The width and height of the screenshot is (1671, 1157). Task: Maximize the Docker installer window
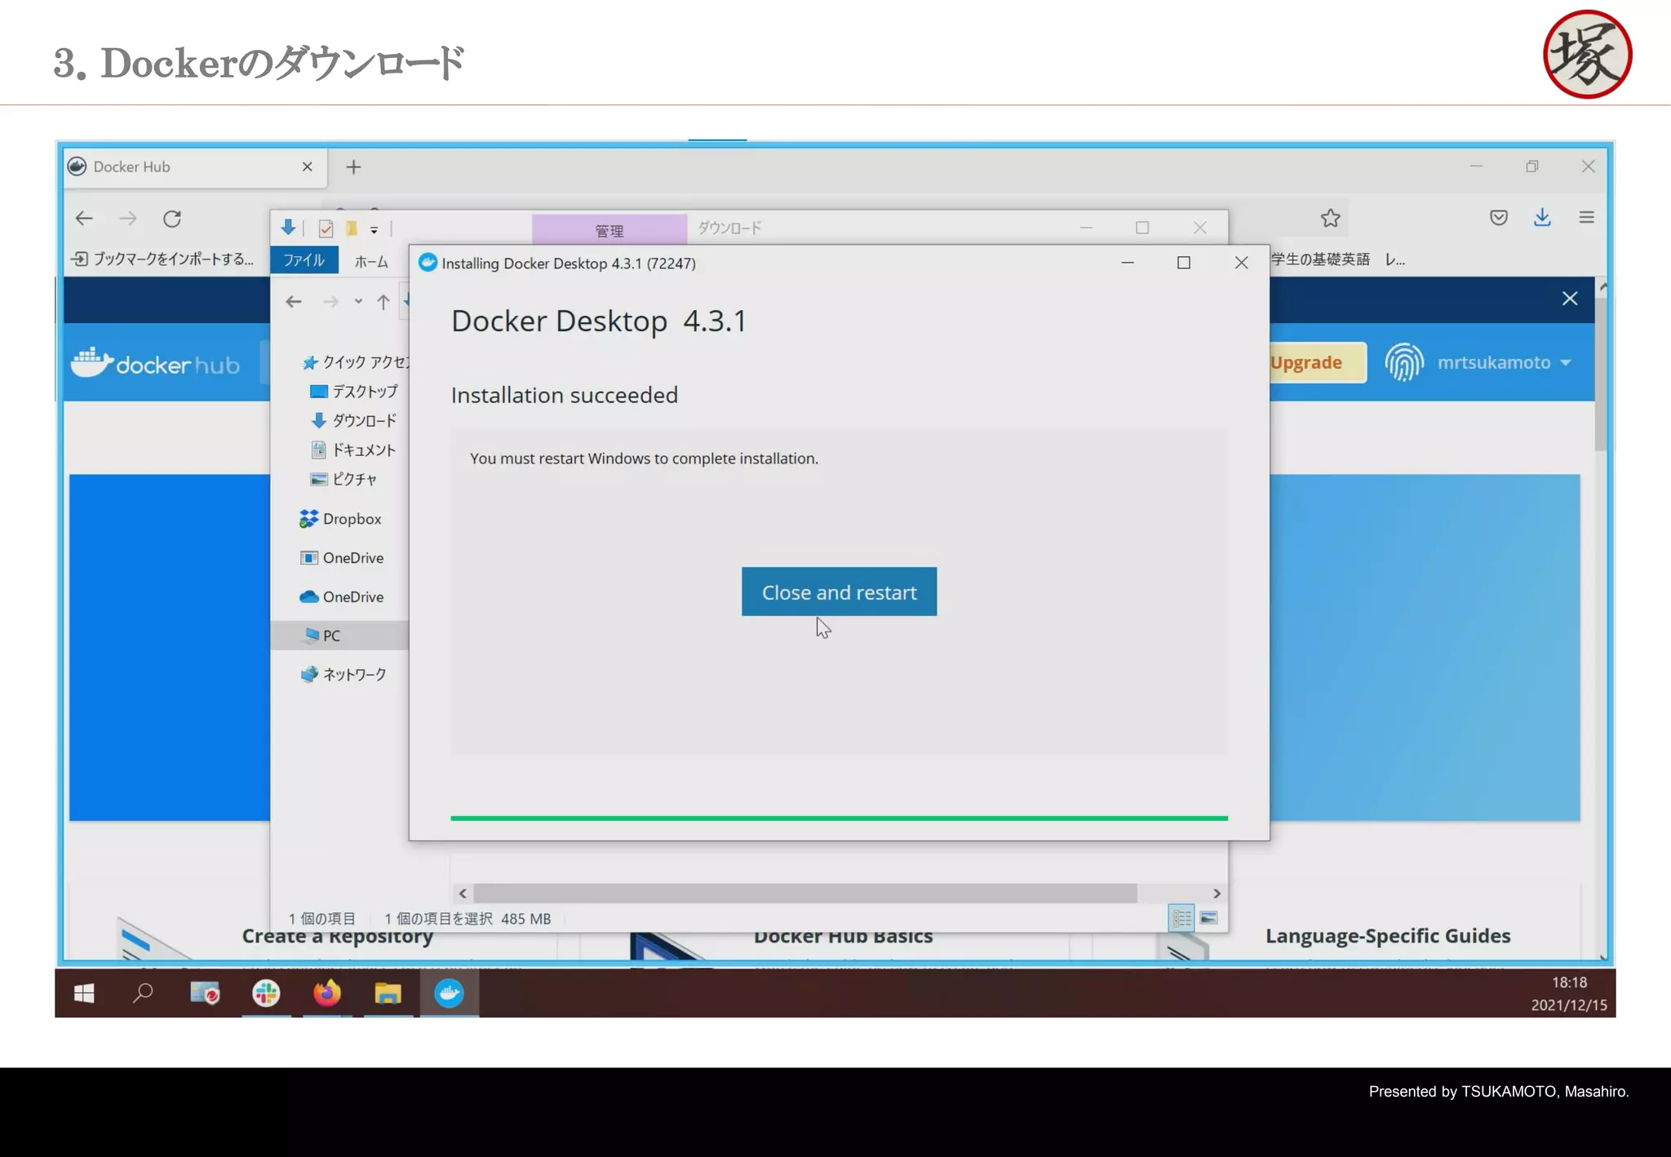[x=1184, y=263]
